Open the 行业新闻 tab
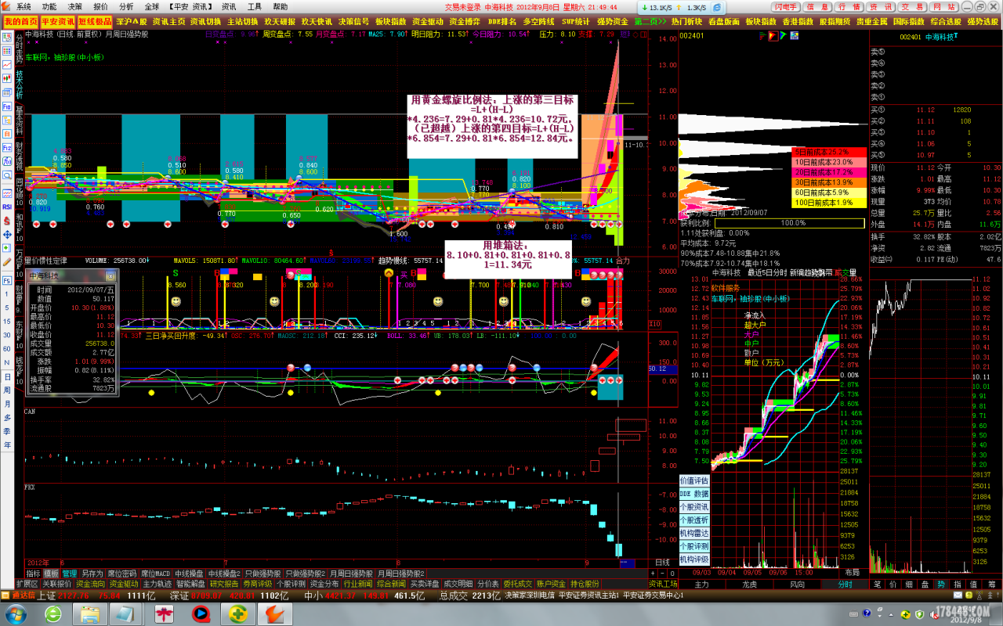The width and height of the screenshot is (1003, 626). pos(358,584)
